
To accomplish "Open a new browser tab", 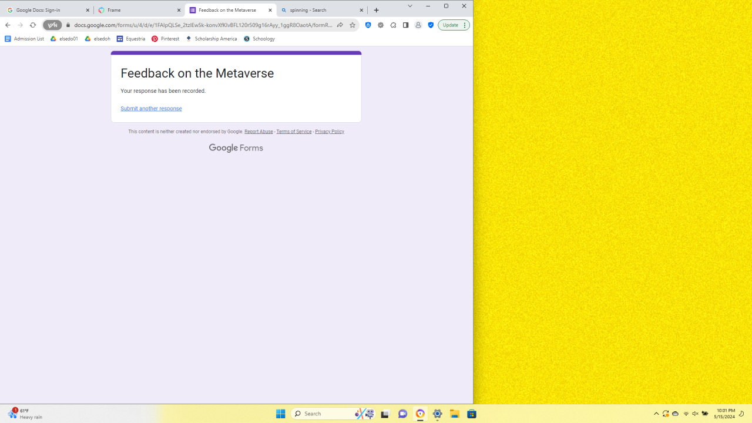I will 377,10.
